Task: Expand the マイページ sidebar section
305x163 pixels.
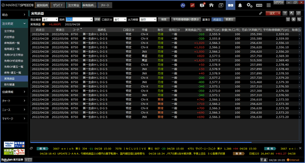Action: point(14,119)
